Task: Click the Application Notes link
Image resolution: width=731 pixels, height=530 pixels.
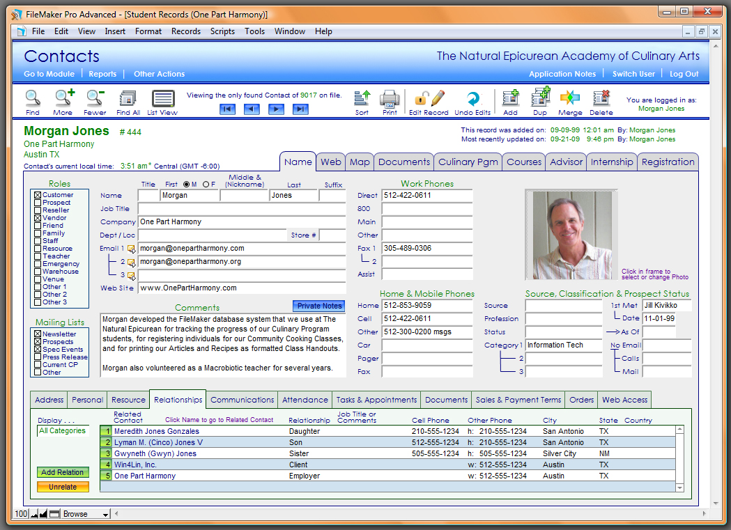Action: (x=562, y=74)
